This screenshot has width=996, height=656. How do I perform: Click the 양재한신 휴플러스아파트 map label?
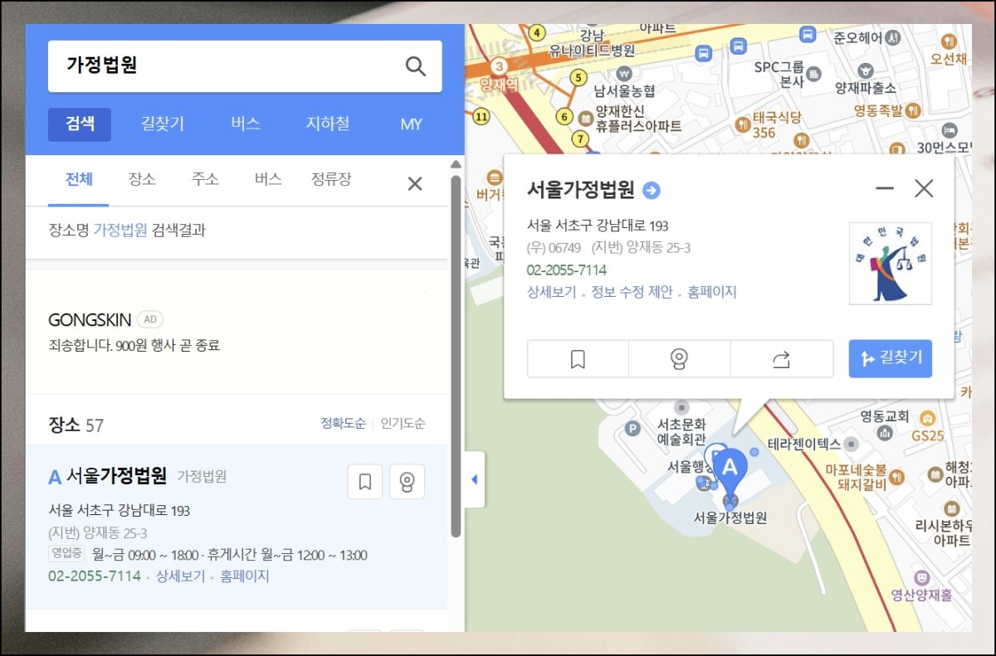(638, 119)
